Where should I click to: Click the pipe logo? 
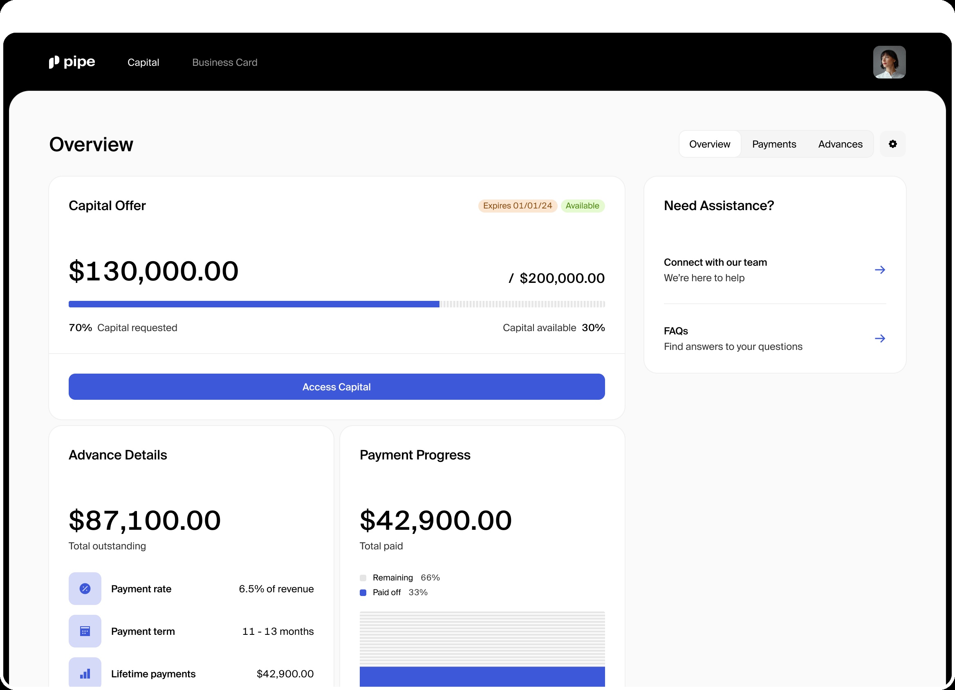(72, 62)
